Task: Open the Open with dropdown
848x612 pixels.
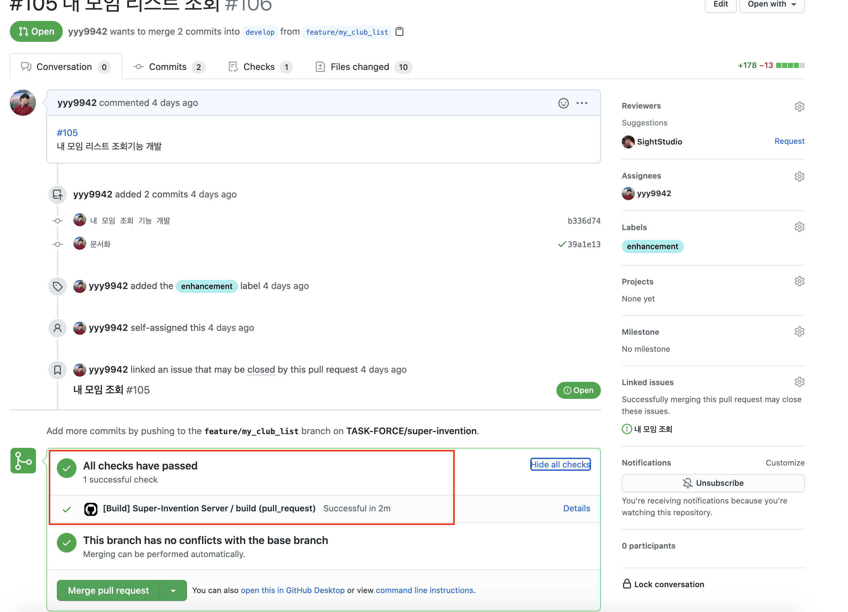Action: pyautogui.click(x=772, y=5)
